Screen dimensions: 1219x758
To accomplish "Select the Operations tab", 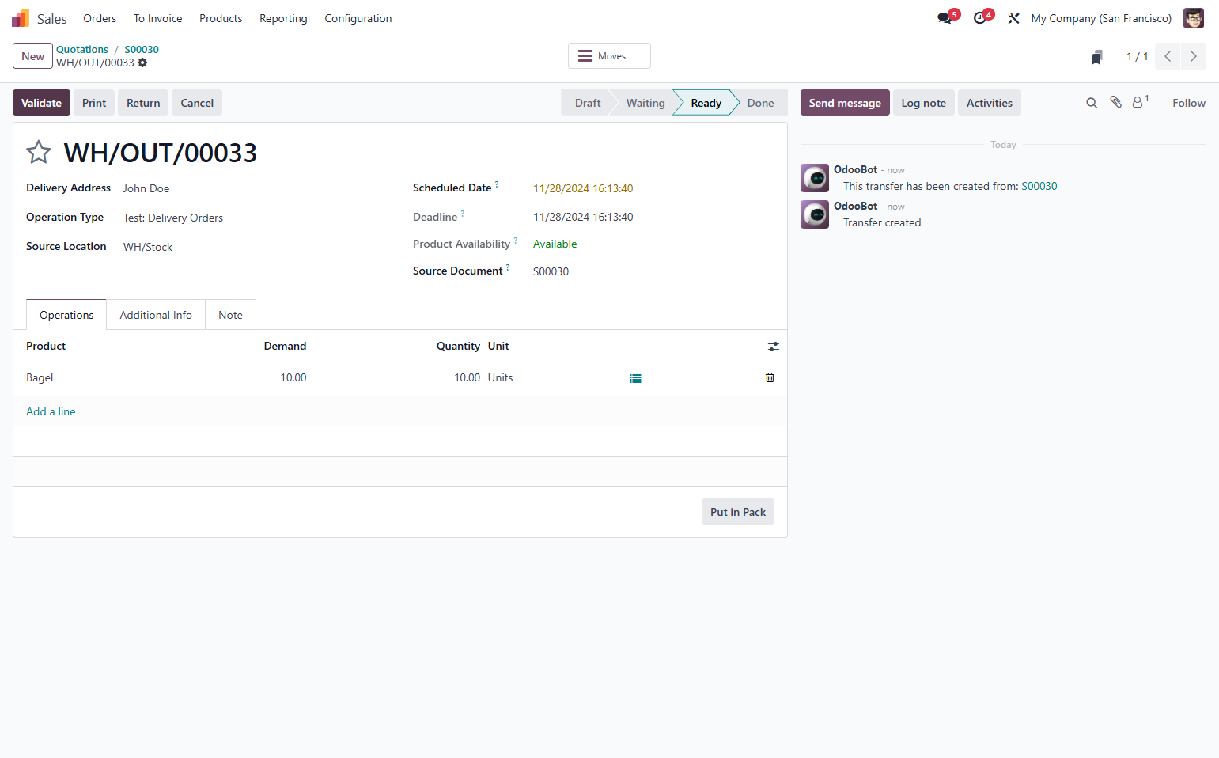I will [x=66, y=315].
